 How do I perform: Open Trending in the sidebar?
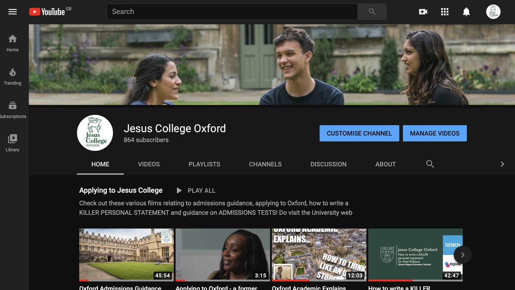click(12, 76)
